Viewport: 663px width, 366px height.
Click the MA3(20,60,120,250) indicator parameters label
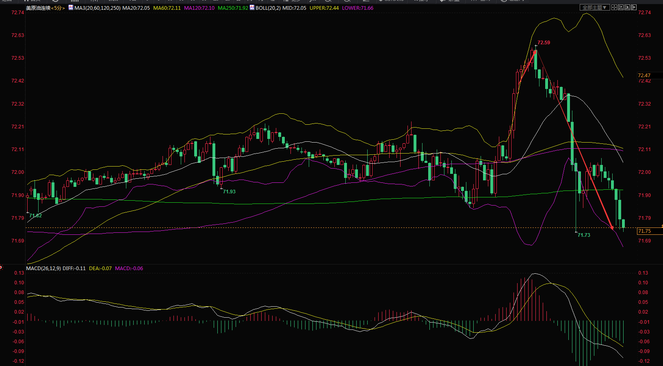coord(97,8)
